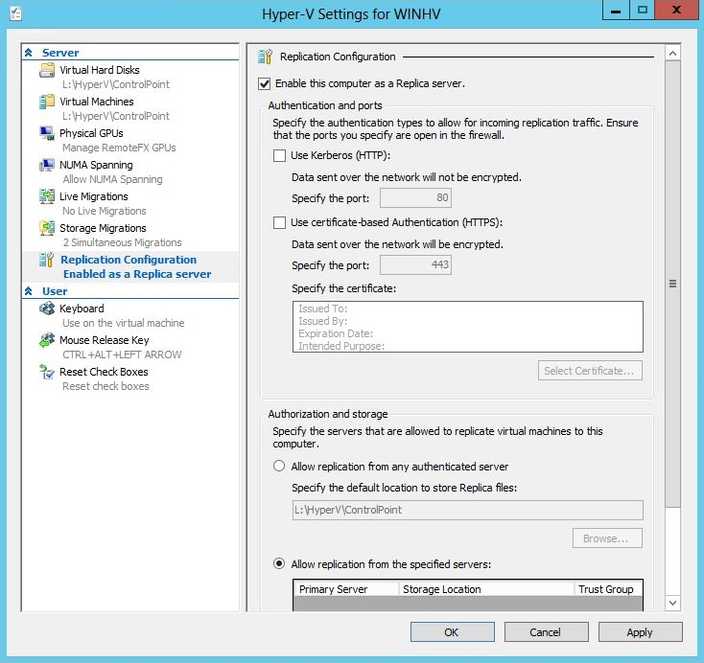This screenshot has height=663, width=704.
Task: Click the Reset Check Boxes icon
Action: tap(47, 372)
